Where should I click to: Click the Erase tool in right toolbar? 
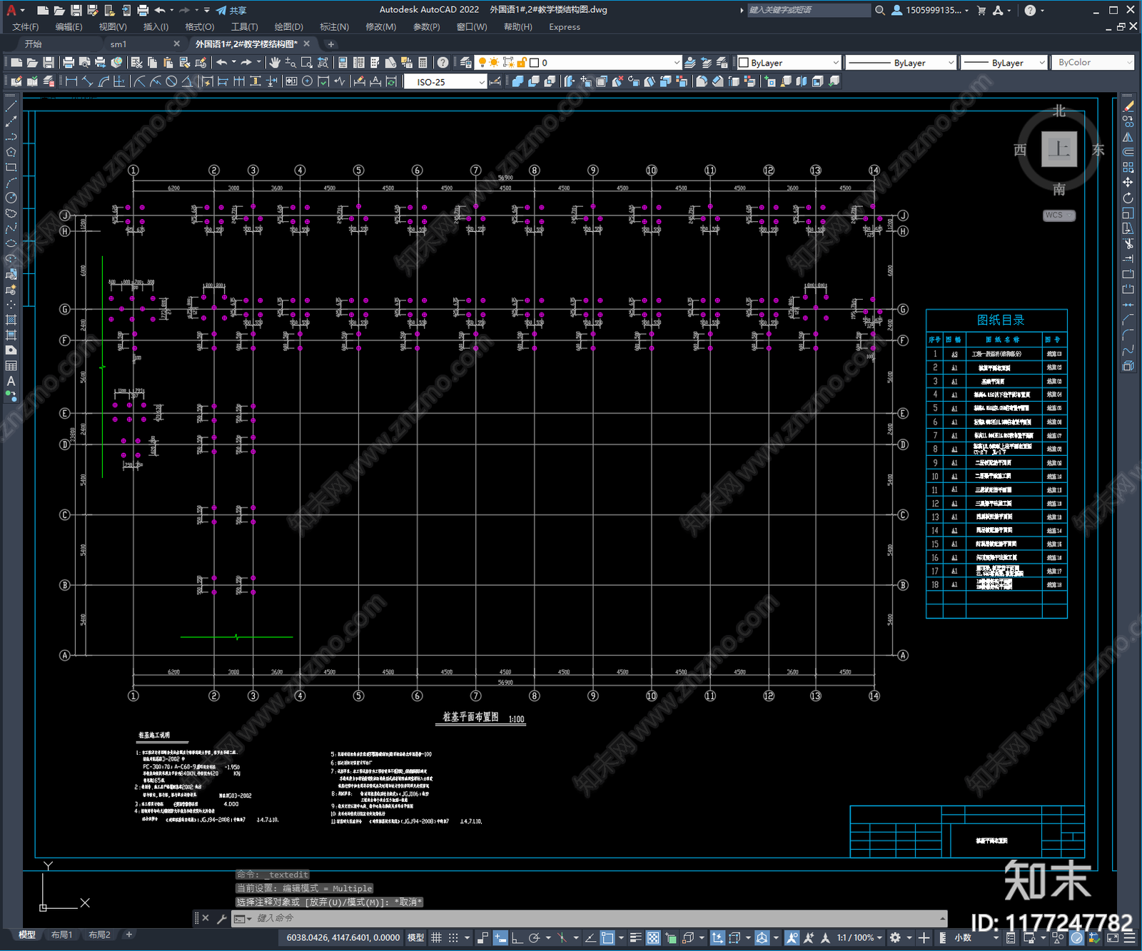pyautogui.click(x=1128, y=106)
